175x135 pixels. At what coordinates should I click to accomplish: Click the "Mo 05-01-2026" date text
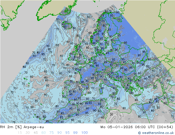point(116,127)
